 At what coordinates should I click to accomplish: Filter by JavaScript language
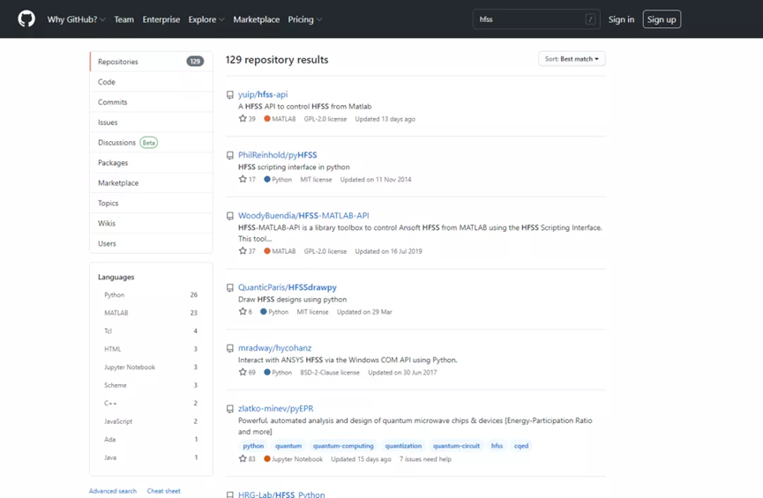151,421
